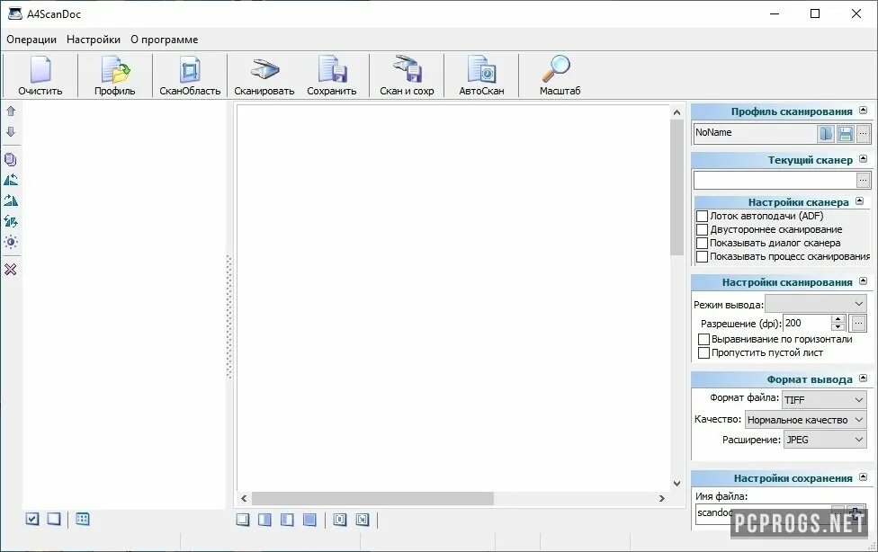Open the Профиль toolbar button

[x=115, y=76]
